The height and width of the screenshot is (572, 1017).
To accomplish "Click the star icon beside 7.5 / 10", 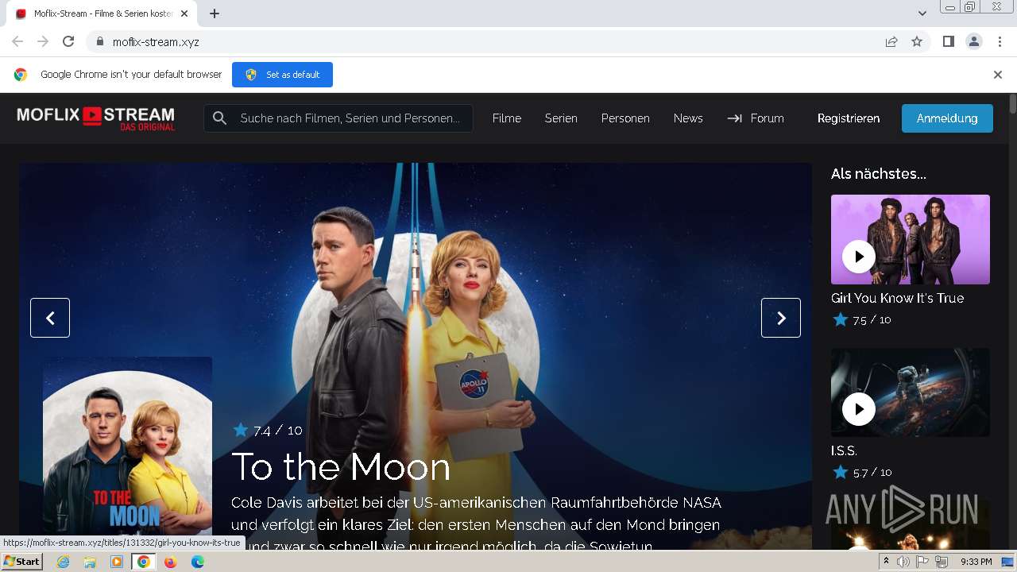I will click(x=841, y=319).
